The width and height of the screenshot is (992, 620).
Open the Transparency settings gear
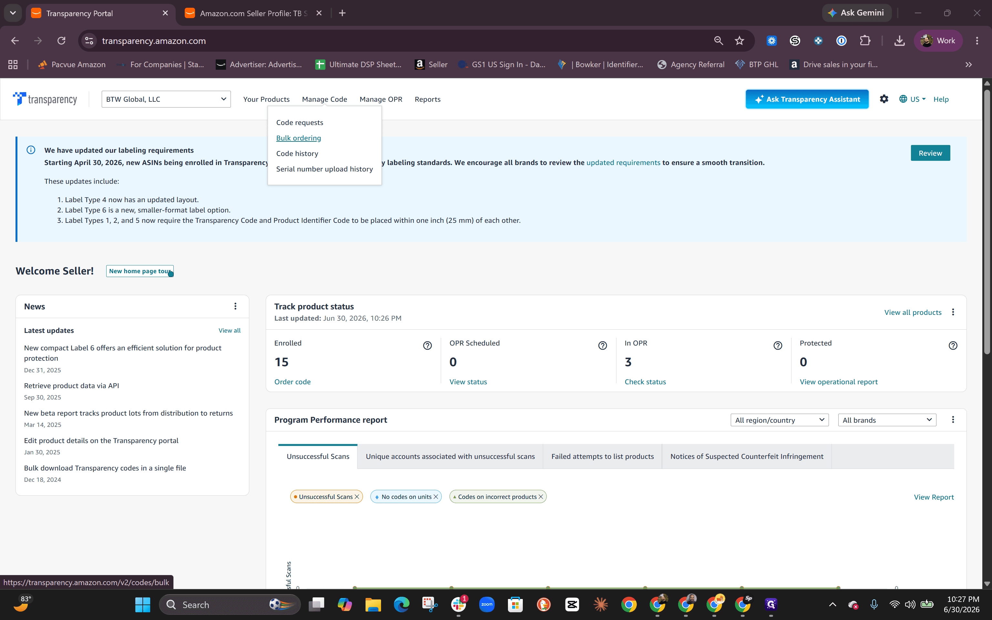[x=884, y=99]
